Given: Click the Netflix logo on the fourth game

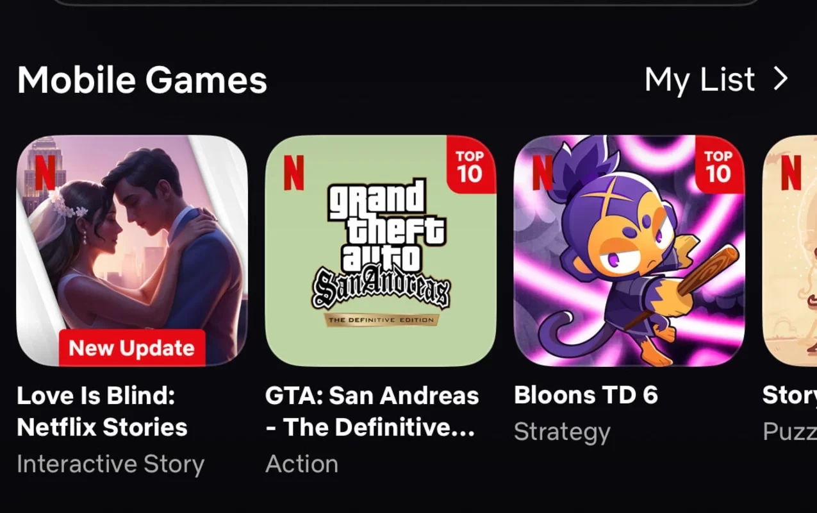Looking at the screenshot, I should pyautogui.click(x=791, y=173).
